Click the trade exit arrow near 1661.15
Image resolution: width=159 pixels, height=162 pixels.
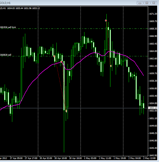click(111, 66)
